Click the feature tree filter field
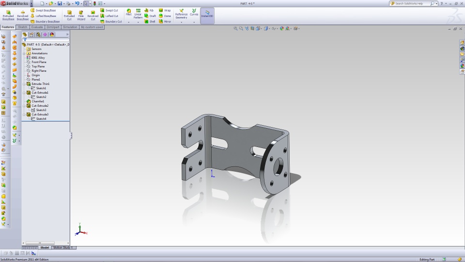The height and width of the screenshot is (262, 465). click(x=46, y=40)
